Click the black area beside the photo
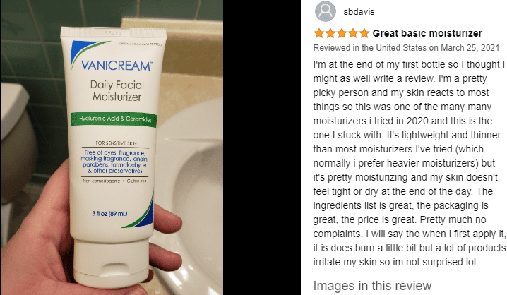Viewport: 507px width, 295px height. [x=261, y=147]
